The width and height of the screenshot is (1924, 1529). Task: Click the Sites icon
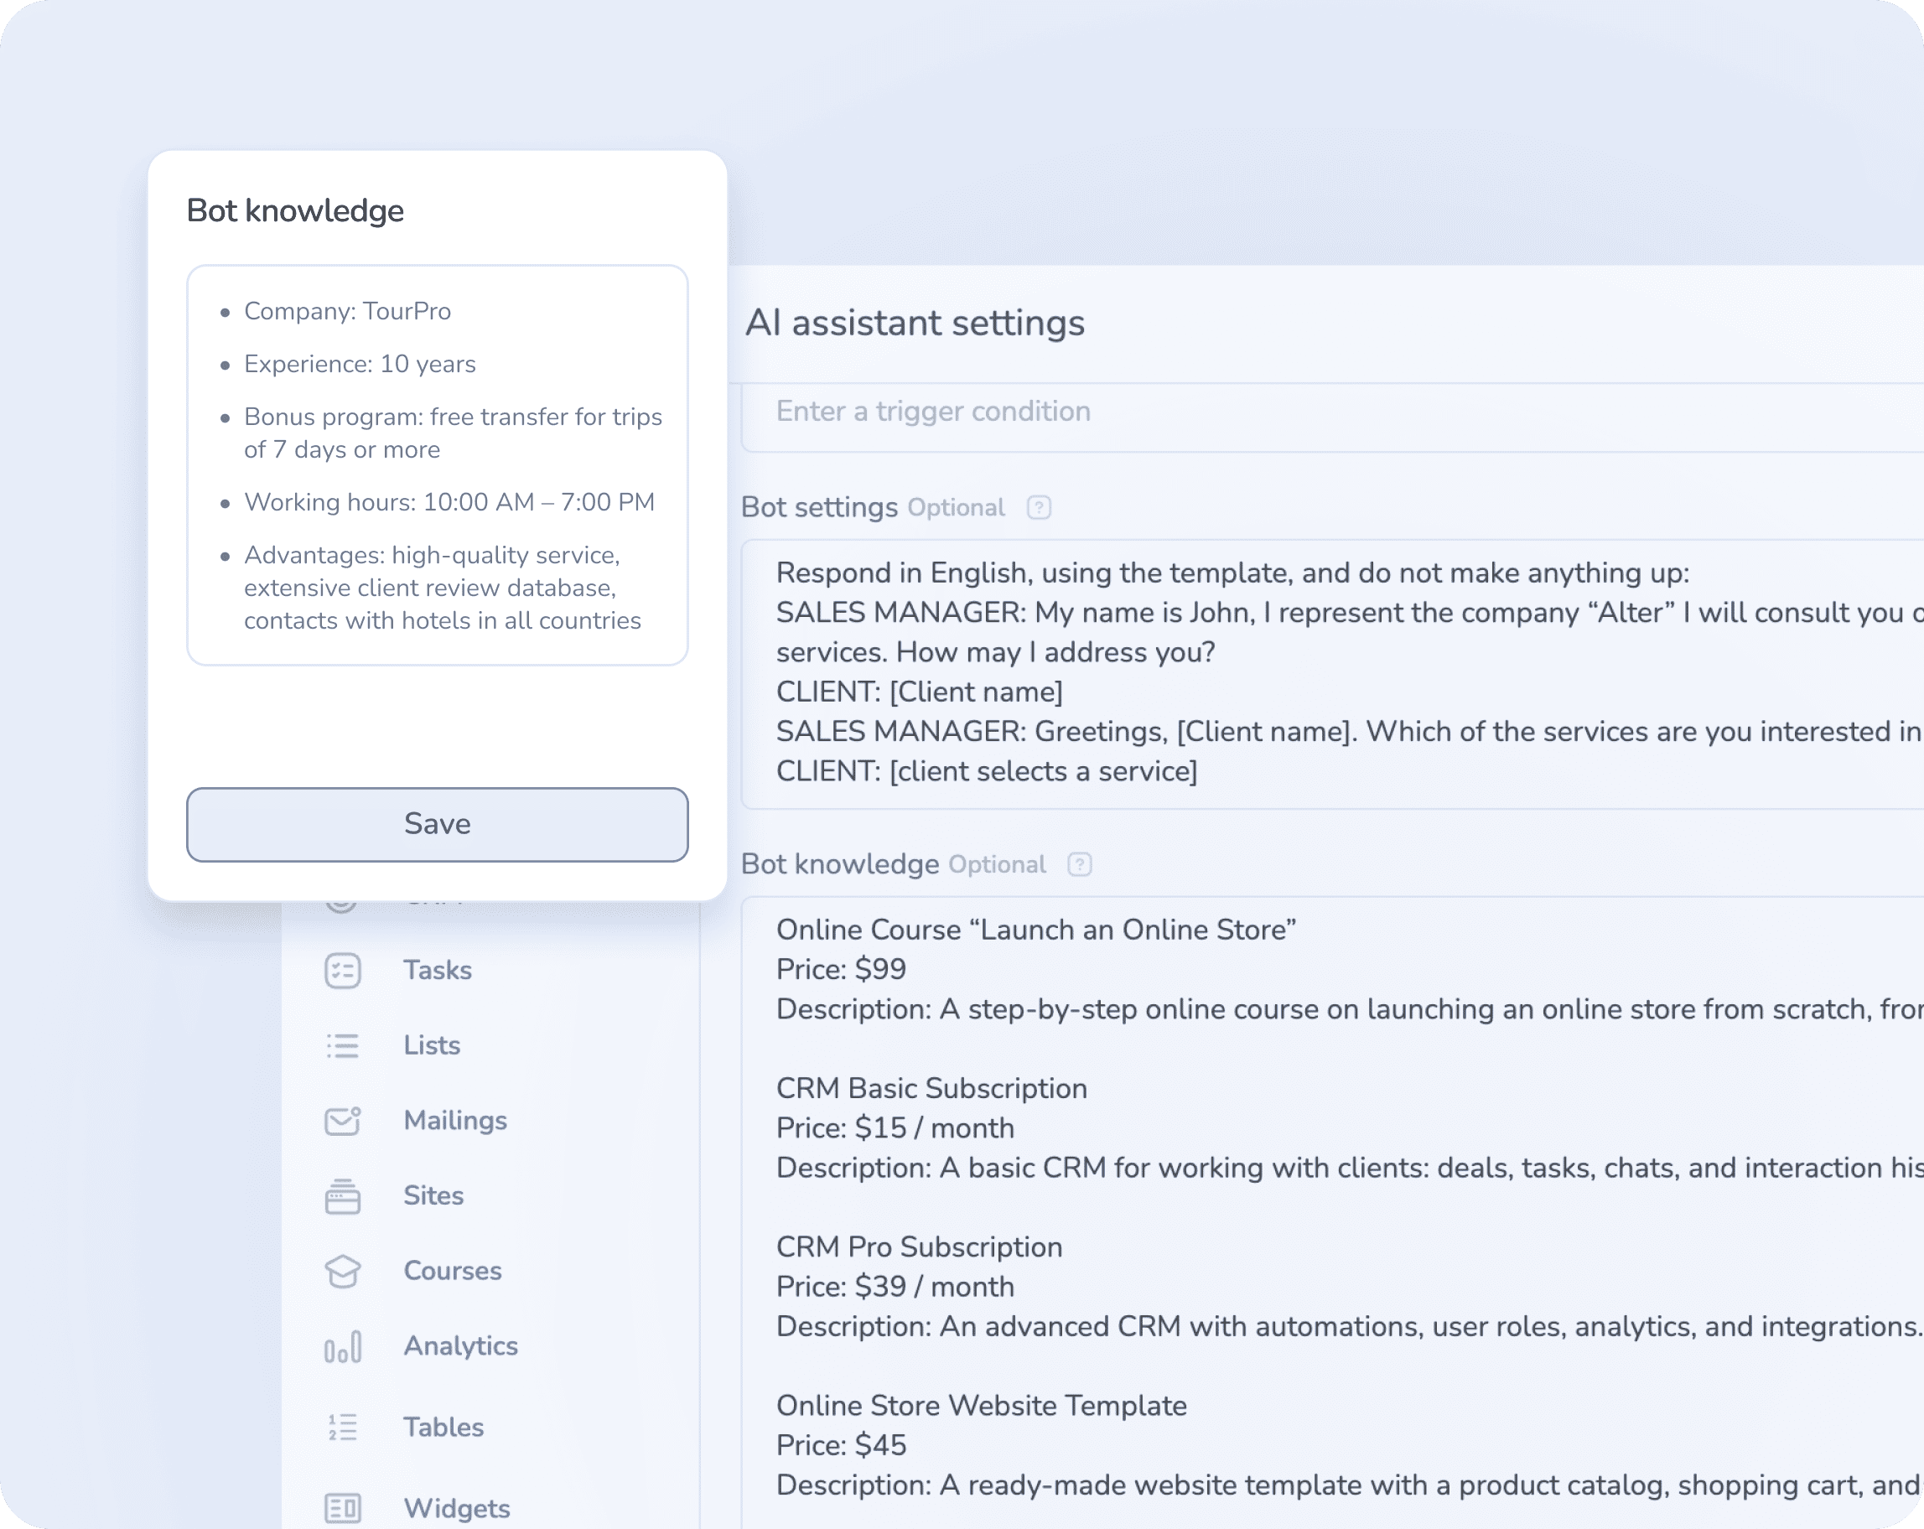pos(343,1196)
